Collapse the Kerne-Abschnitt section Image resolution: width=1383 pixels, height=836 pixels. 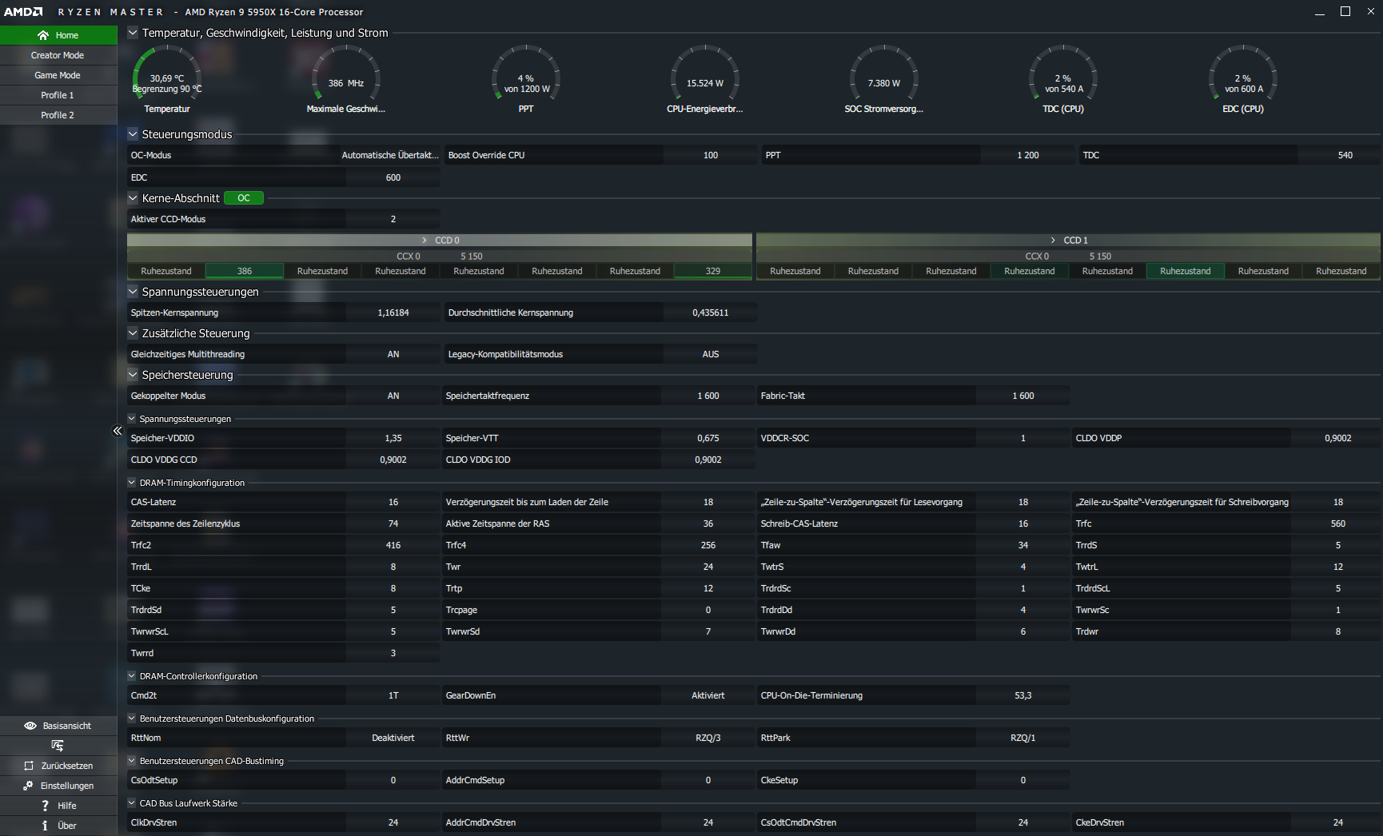133,198
